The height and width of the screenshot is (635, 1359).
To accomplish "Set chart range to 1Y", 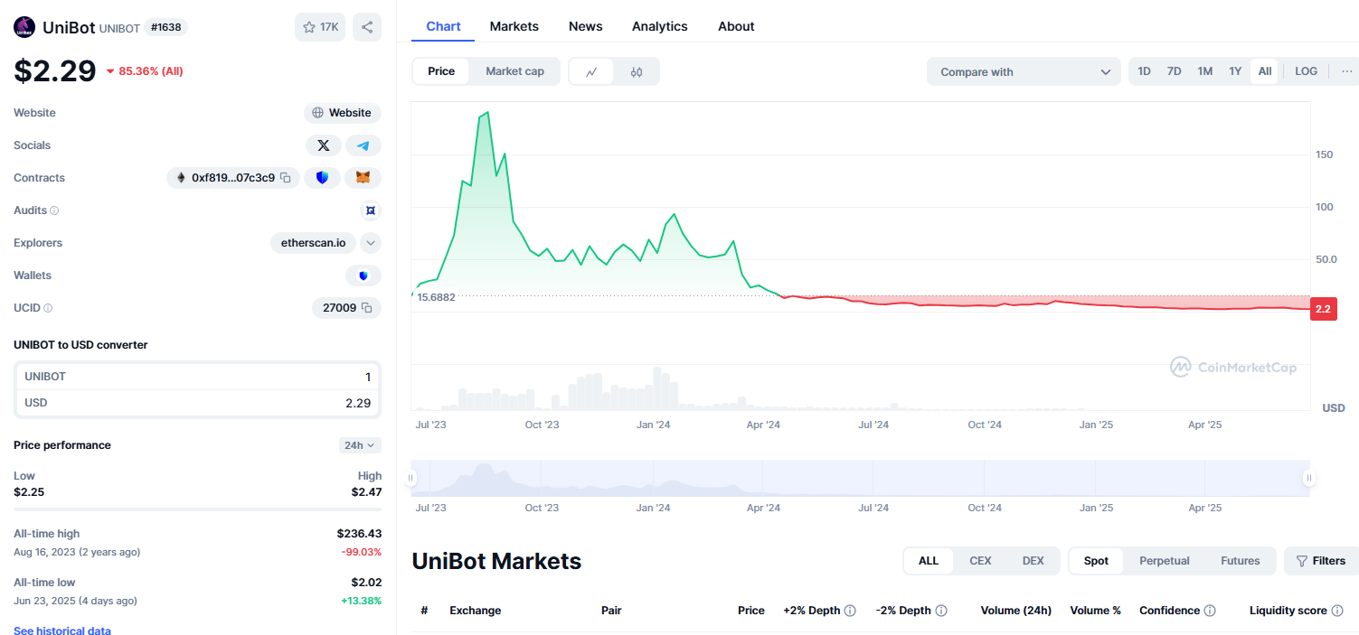I will (1235, 71).
